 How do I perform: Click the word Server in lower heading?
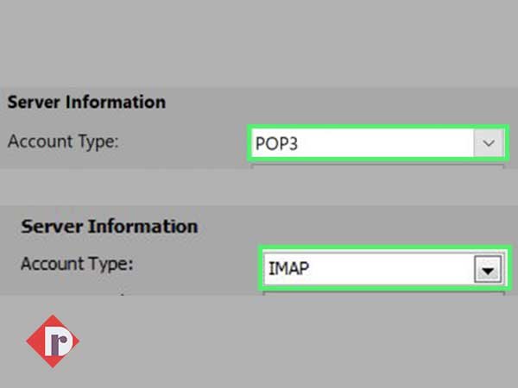(52, 227)
